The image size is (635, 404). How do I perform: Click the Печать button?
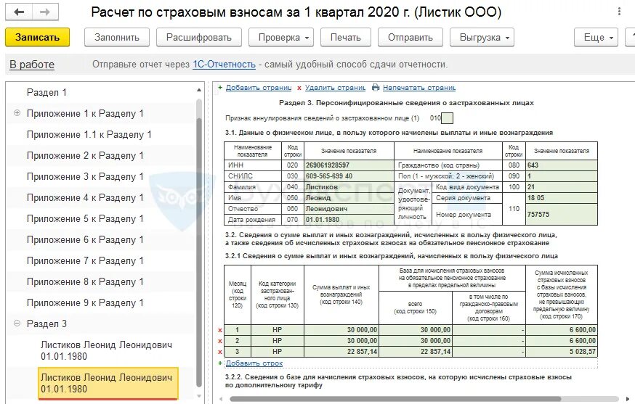(345, 38)
